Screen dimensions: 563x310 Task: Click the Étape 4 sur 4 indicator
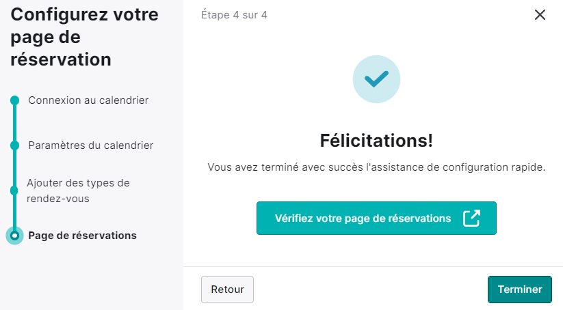[234, 15]
